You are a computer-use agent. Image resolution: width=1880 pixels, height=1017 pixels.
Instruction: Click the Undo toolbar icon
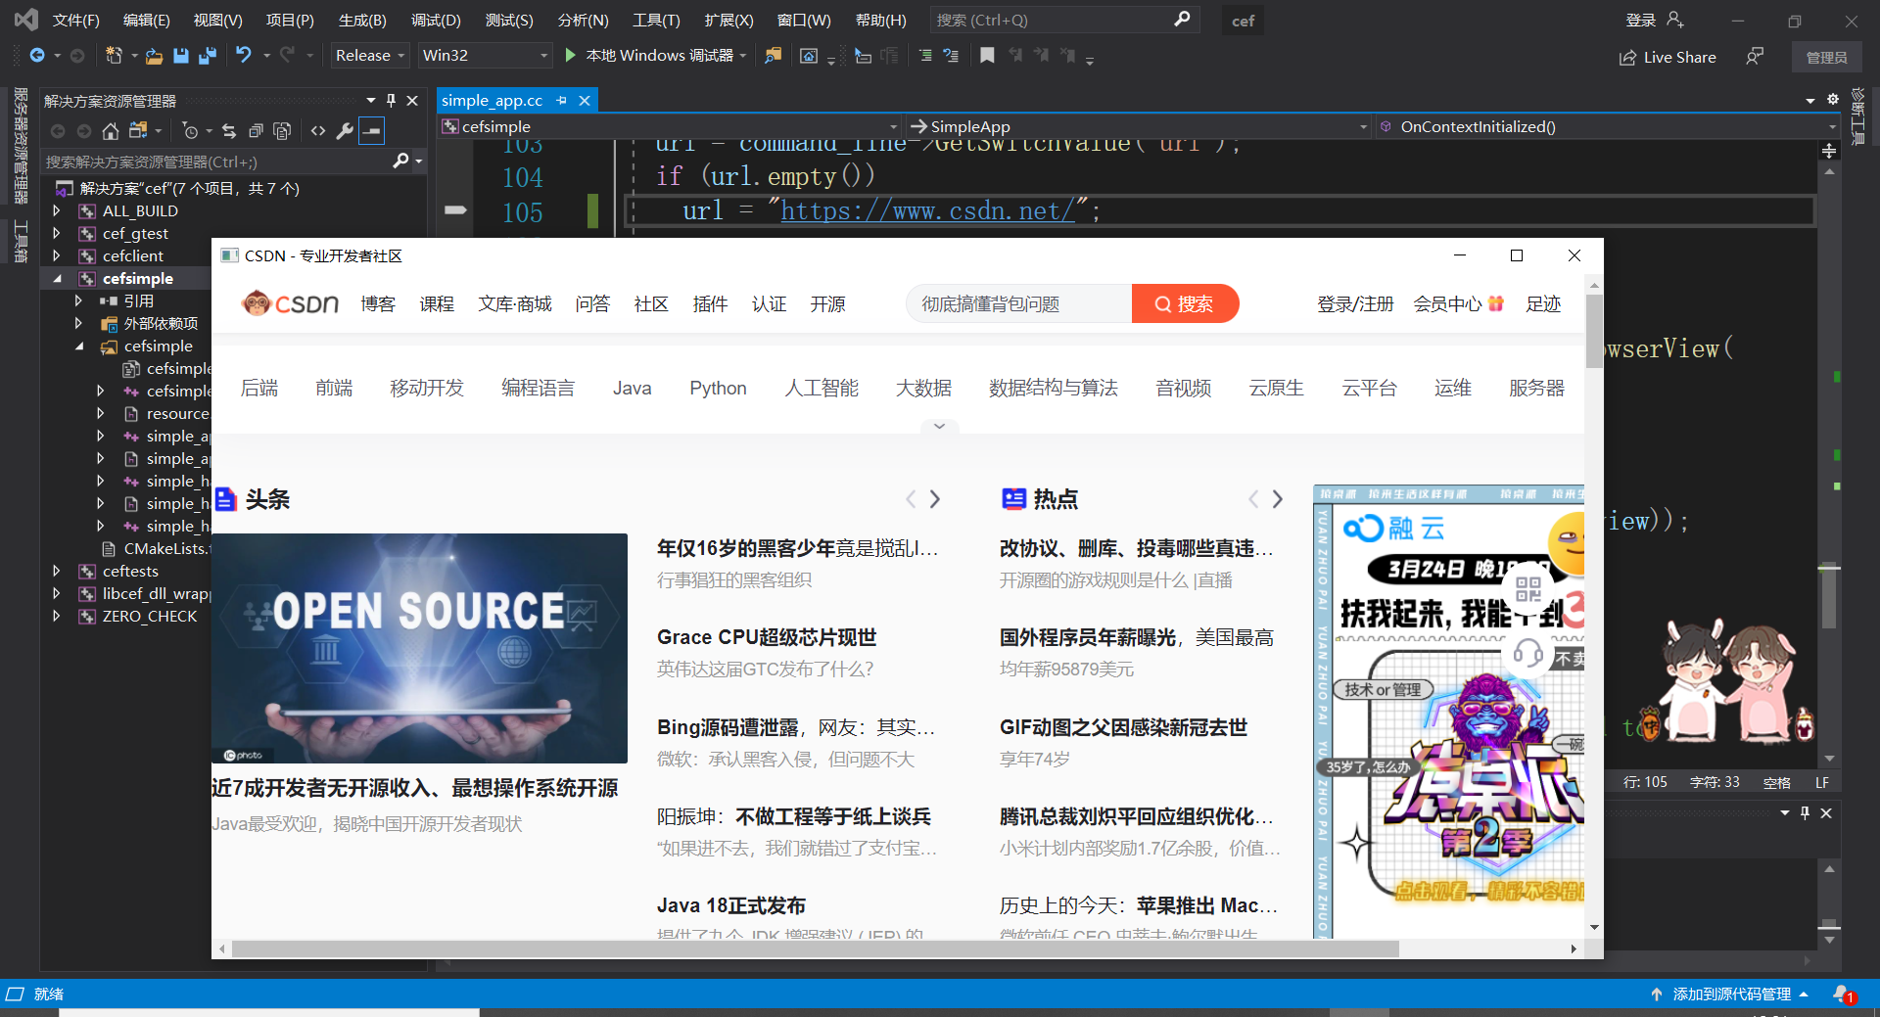click(x=245, y=56)
